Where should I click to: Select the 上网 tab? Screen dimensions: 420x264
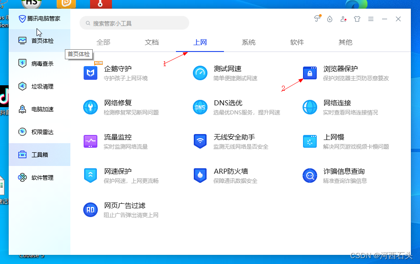click(x=200, y=42)
